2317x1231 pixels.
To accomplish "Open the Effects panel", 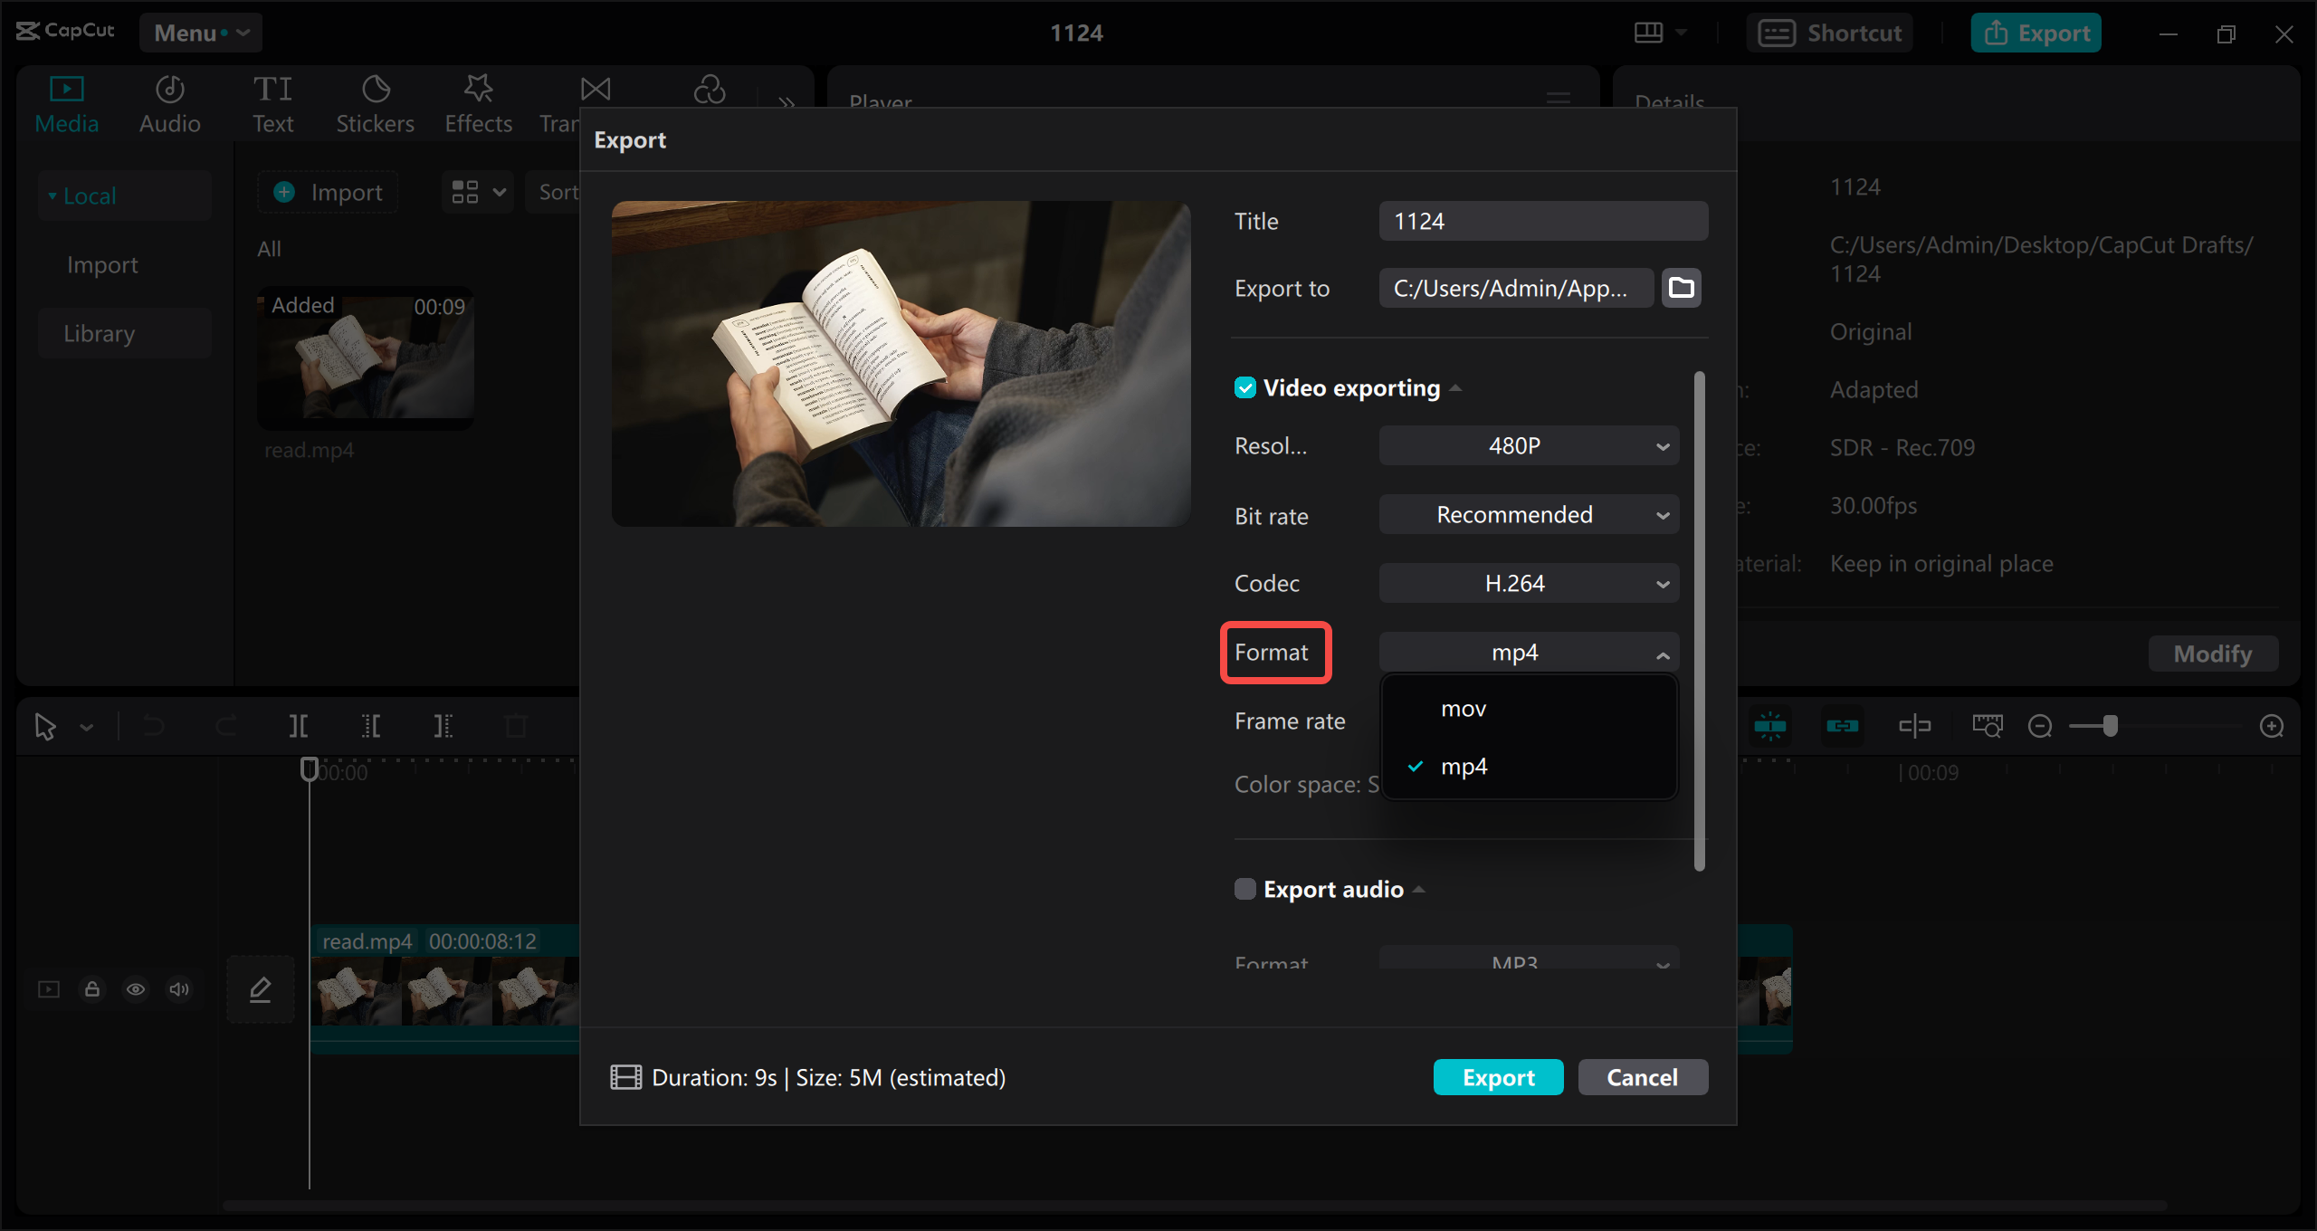I will (477, 101).
